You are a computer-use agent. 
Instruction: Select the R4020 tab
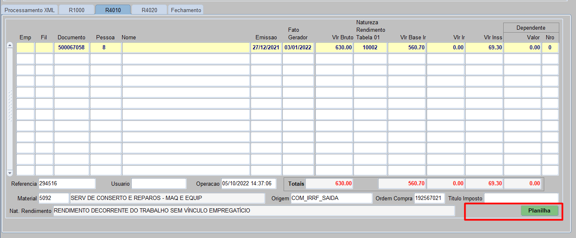149,10
